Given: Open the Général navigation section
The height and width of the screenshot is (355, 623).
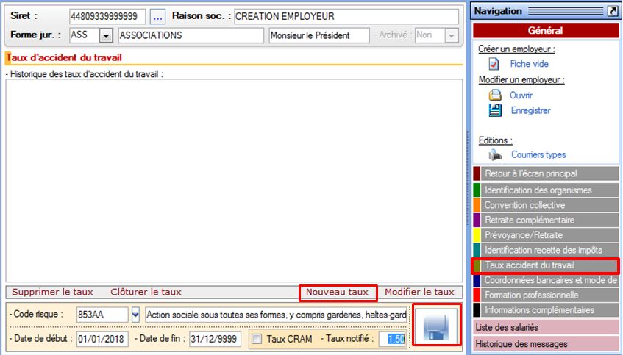Looking at the screenshot, I should pyautogui.click(x=546, y=31).
